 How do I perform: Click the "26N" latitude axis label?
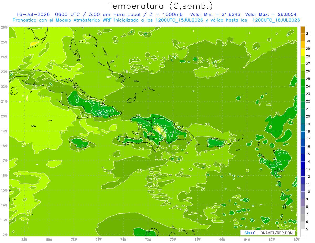coord(4,27)
